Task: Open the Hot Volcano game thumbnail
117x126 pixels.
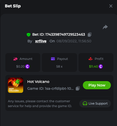Action: pos(16,85)
